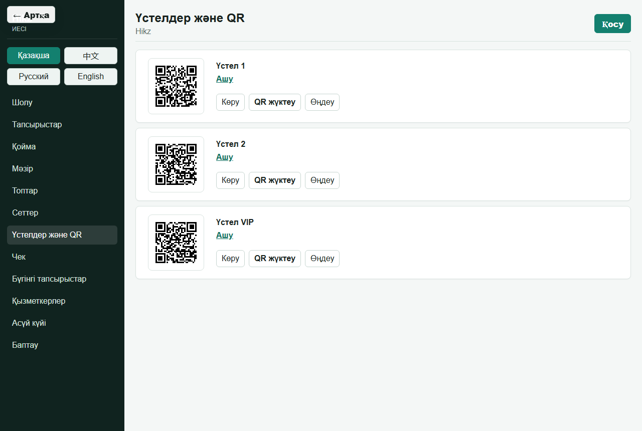Open the Ашу link for Үстел VIP
Screen dimensions: 642x431
225,236
